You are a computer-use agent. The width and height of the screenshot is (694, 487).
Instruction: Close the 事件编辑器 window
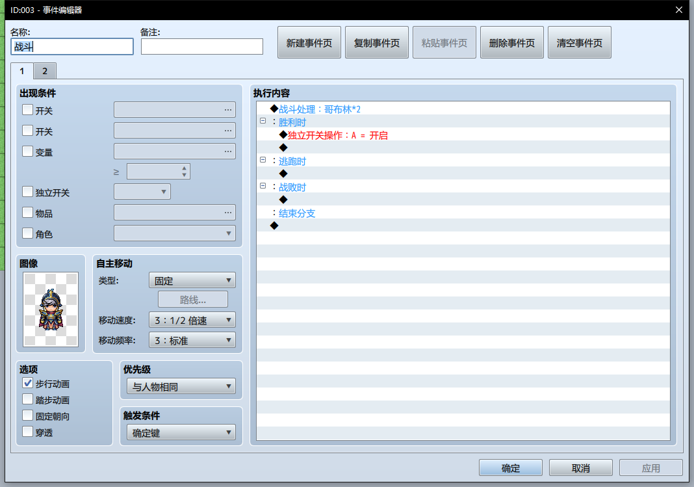[x=679, y=10]
